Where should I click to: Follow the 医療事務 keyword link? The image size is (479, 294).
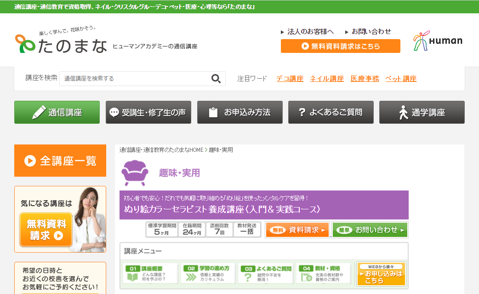pos(365,79)
